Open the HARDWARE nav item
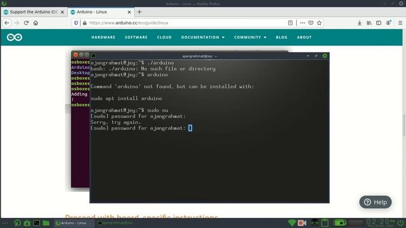This screenshot has height=228, width=406. [103, 37]
